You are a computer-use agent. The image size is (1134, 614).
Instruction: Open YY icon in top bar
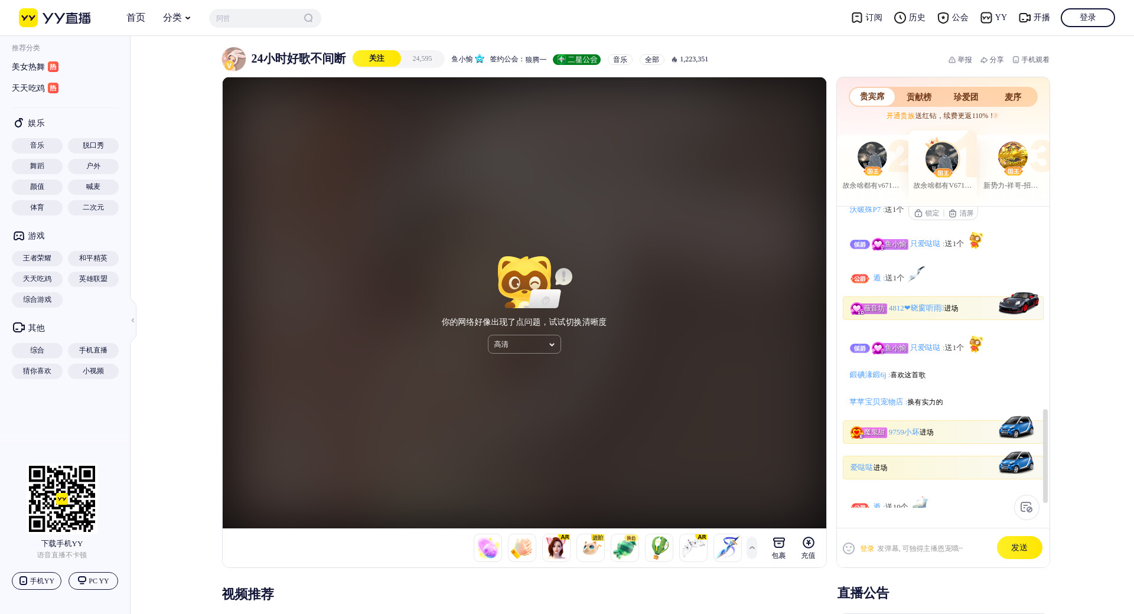click(x=986, y=18)
